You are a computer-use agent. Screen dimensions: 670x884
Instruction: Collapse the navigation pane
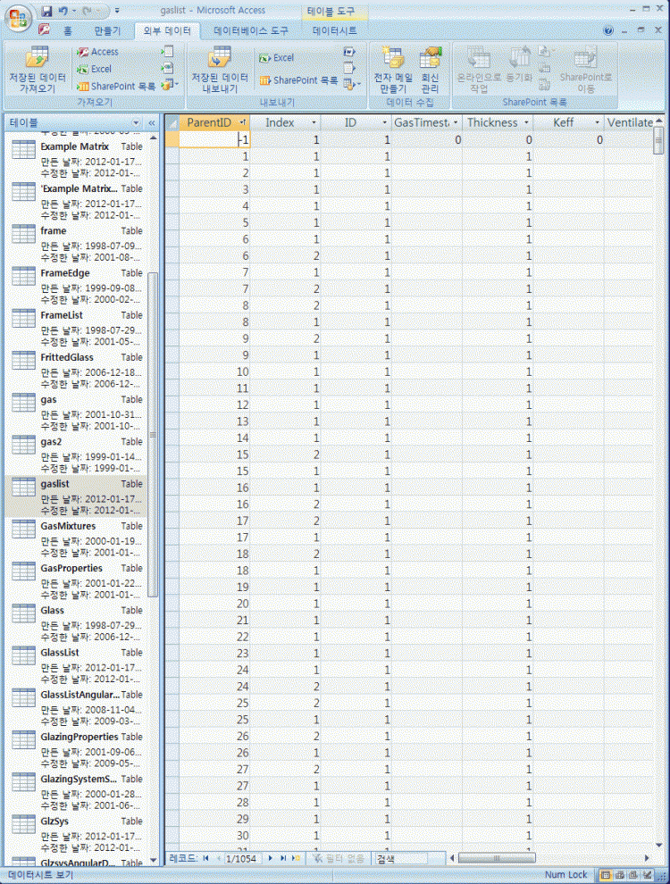[x=151, y=122]
